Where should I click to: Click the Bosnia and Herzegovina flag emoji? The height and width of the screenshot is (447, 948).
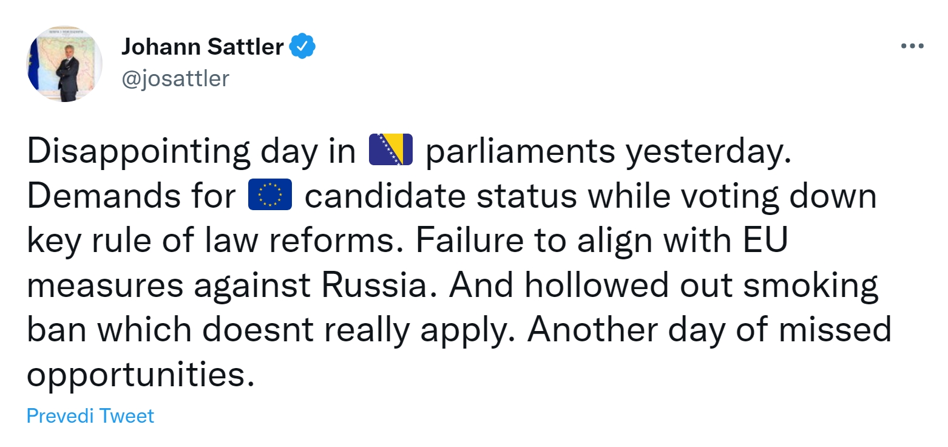(x=390, y=149)
